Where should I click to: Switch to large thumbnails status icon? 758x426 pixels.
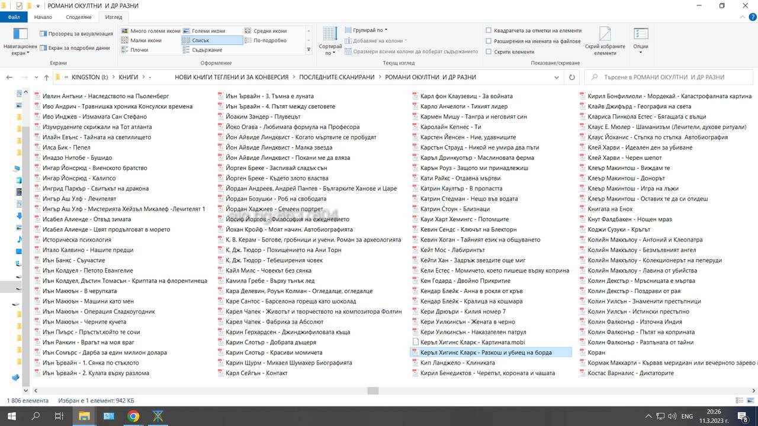(751, 401)
